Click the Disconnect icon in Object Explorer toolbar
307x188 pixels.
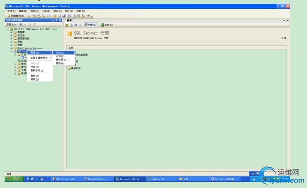(21, 25)
